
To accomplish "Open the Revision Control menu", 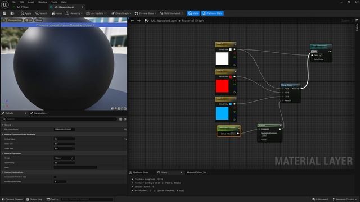I will coord(345,199).
